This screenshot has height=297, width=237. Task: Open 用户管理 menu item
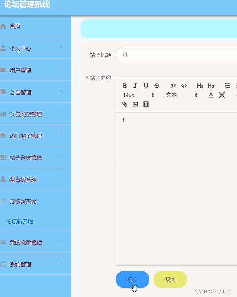tap(35, 70)
